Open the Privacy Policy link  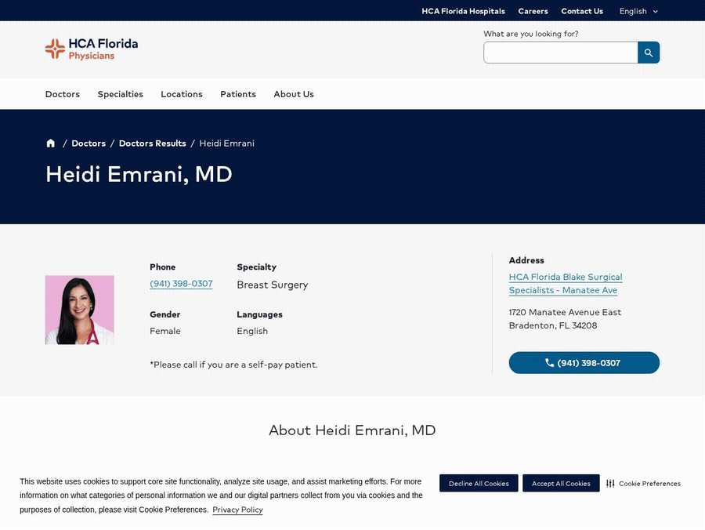237,510
